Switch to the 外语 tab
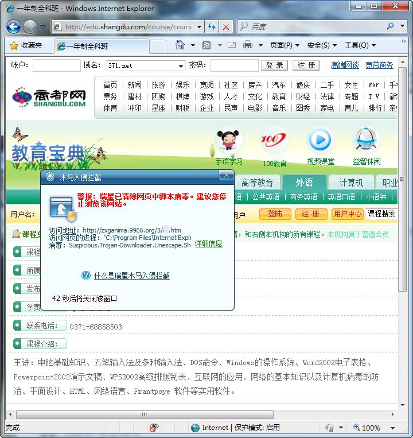Screen dimensions: 413x438 [304, 183]
